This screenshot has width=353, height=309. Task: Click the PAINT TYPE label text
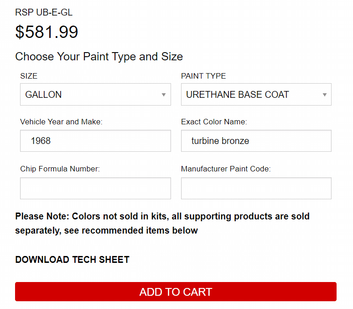tap(203, 76)
